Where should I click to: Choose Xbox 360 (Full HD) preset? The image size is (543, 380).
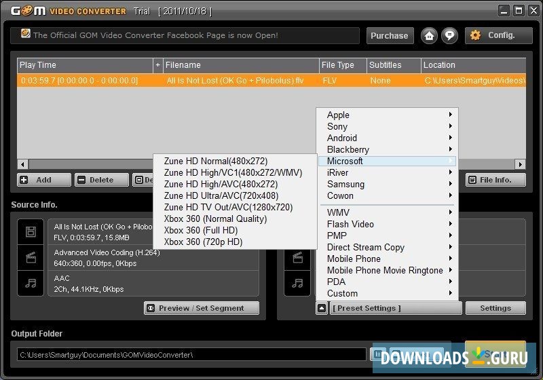coord(235,231)
